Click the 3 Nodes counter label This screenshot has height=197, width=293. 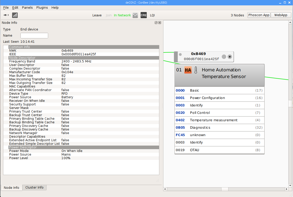237,15
